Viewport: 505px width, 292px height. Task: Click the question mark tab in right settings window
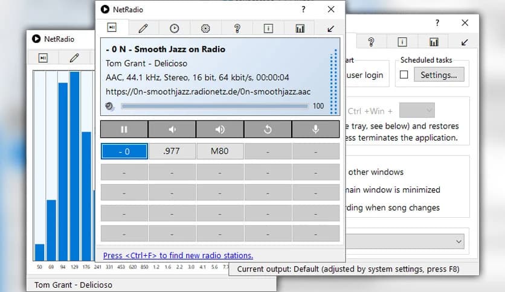(x=371, y=42)
